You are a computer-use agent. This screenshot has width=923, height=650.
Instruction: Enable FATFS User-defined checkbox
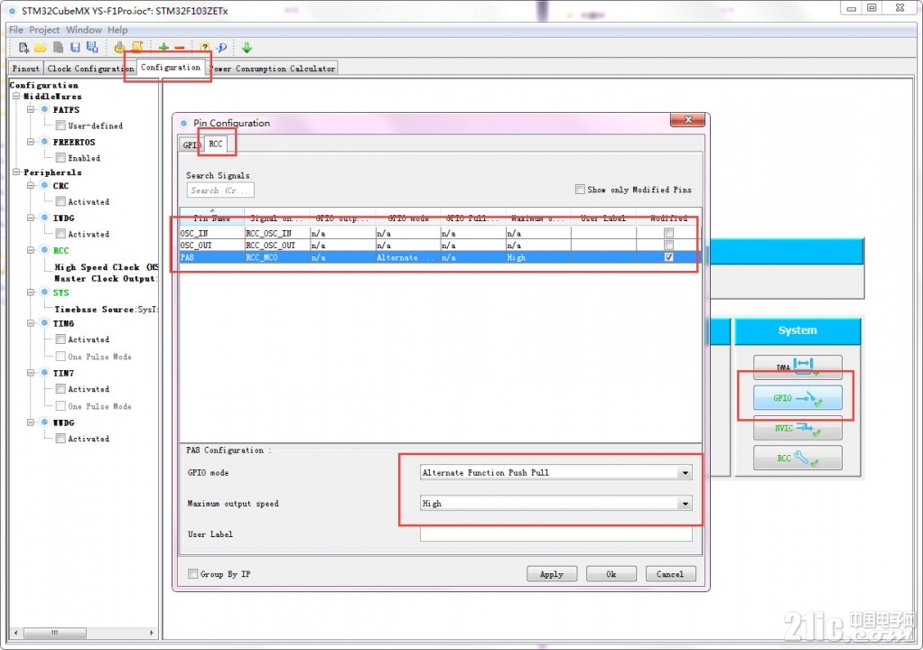(x=61, y=125)
